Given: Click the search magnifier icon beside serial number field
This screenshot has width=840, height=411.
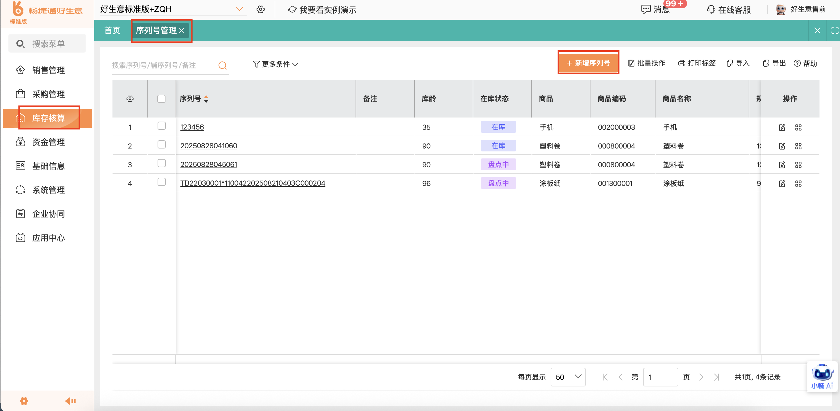Looking at the screenshot, I should (x=222, y=65).
